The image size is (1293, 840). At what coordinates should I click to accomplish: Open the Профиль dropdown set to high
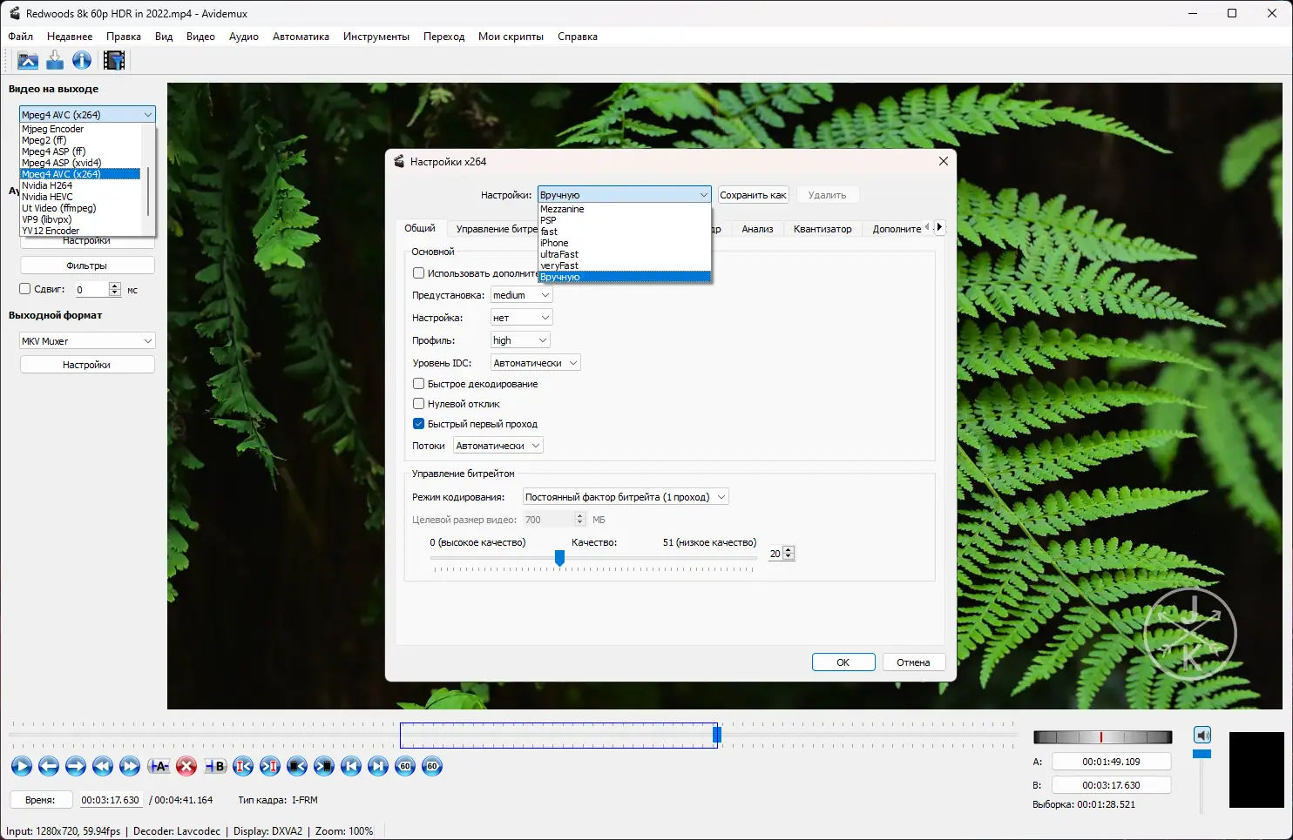point(520,340)
